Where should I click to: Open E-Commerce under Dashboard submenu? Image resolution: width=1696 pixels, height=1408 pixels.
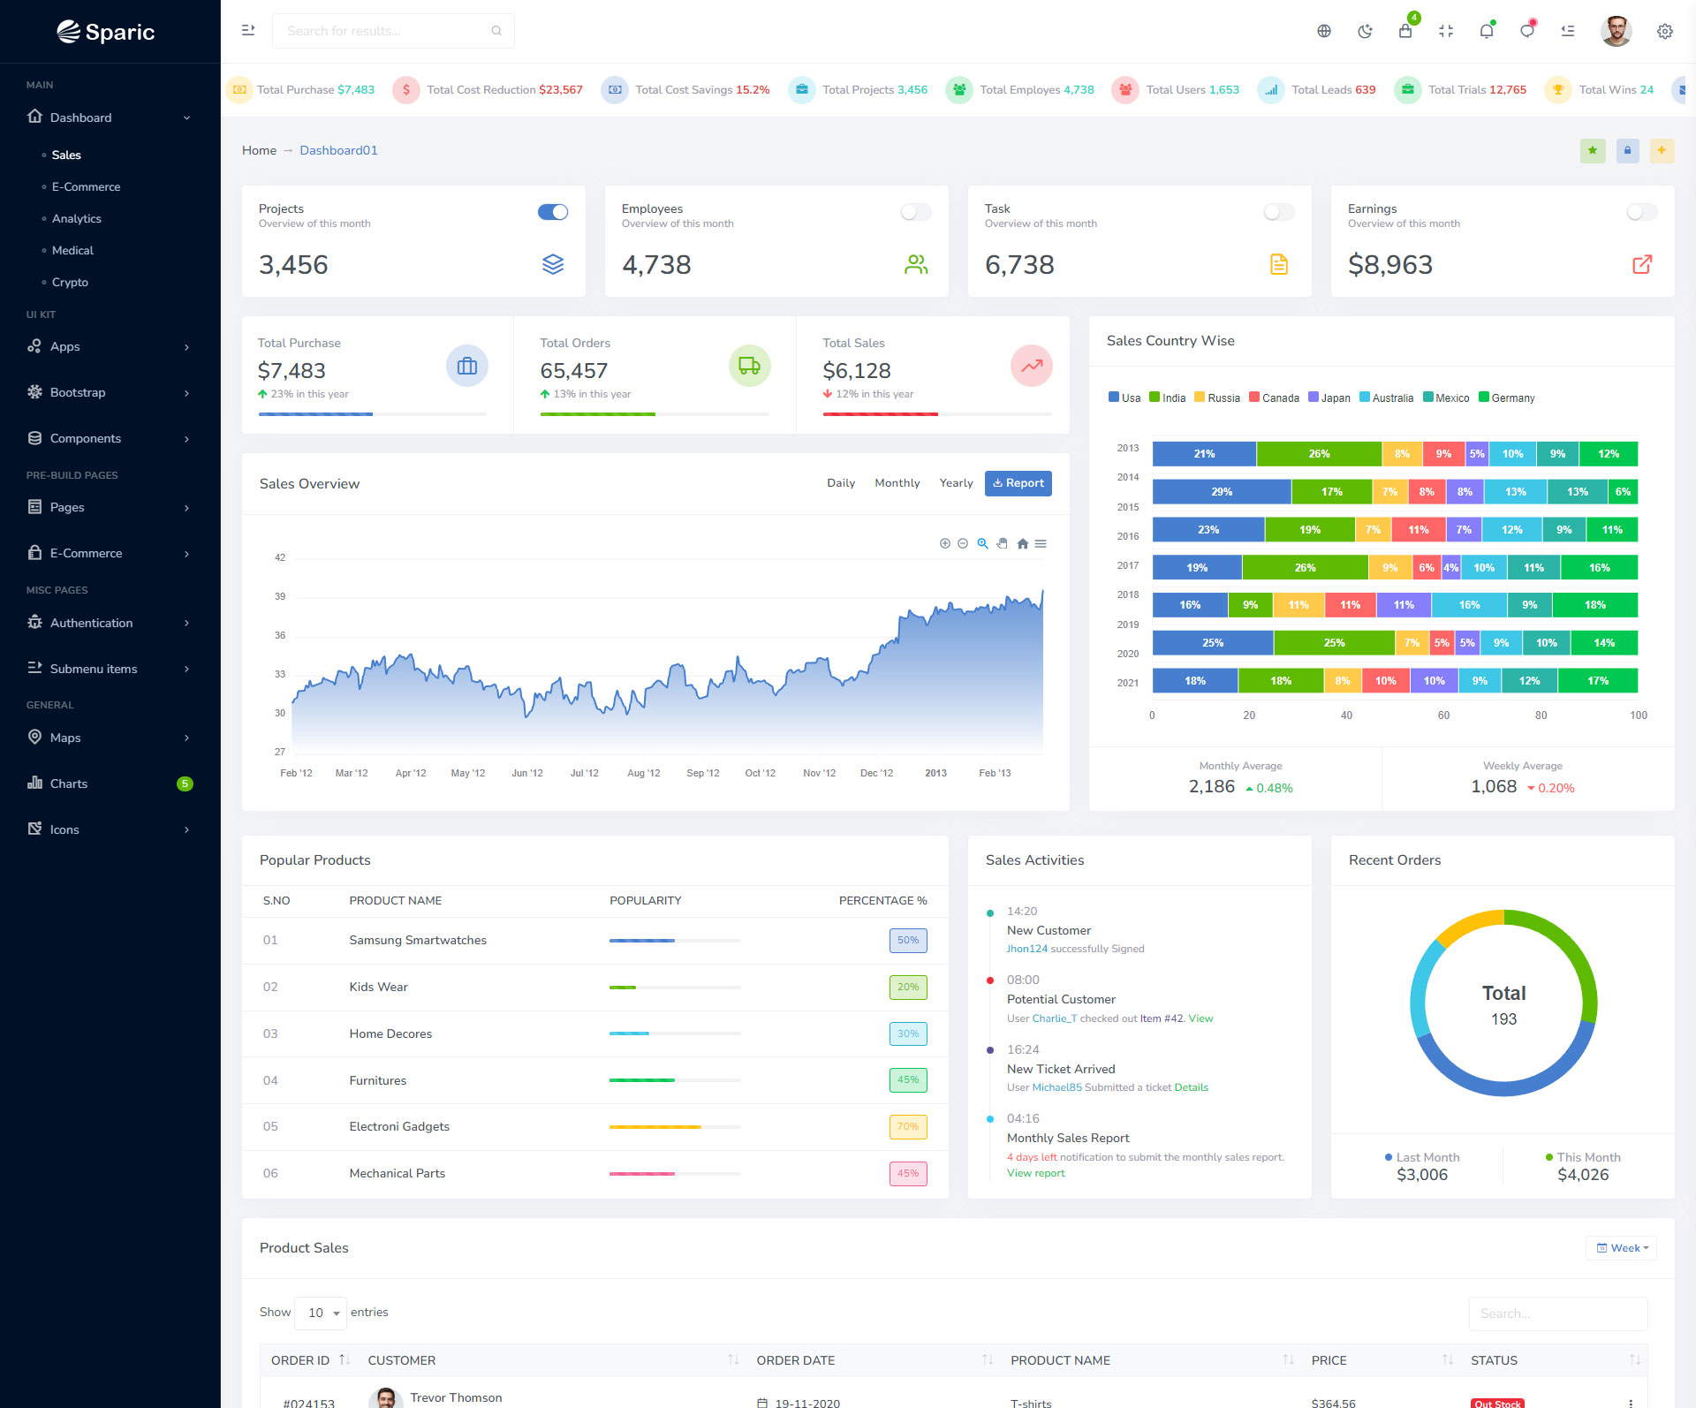86,187
